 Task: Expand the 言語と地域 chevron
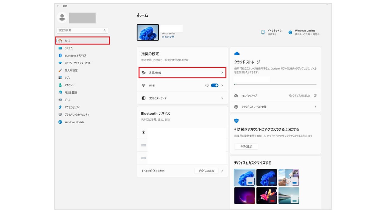[222, 73]
